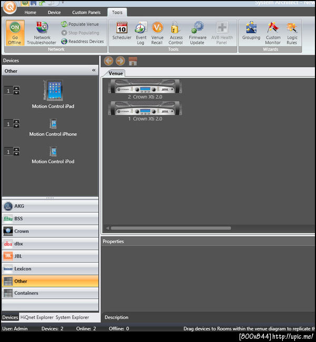Click Readdress Devices
The image size is (316, 342).
point(82,41)
